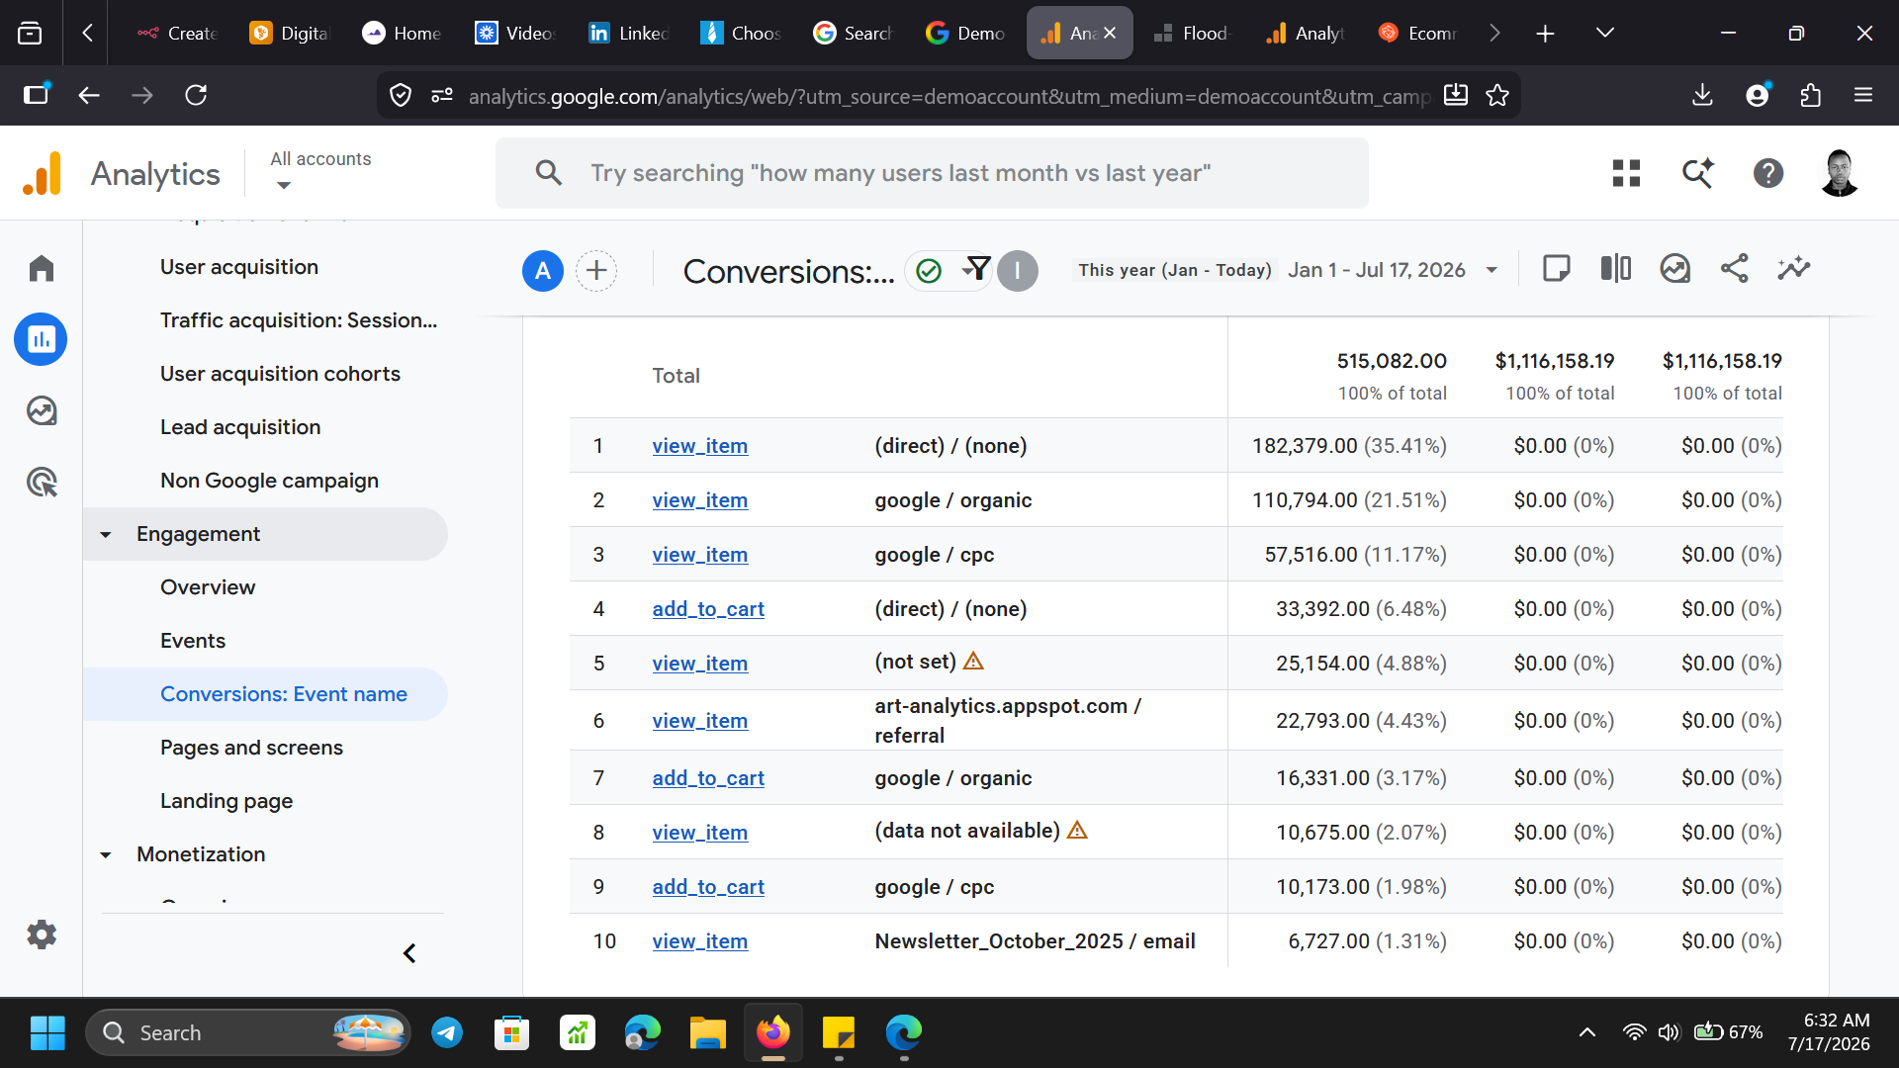This screenshot has height=1068, width=1899.
Task: Open Telegram from the taskbar
Action: [x=447, y=1032]
